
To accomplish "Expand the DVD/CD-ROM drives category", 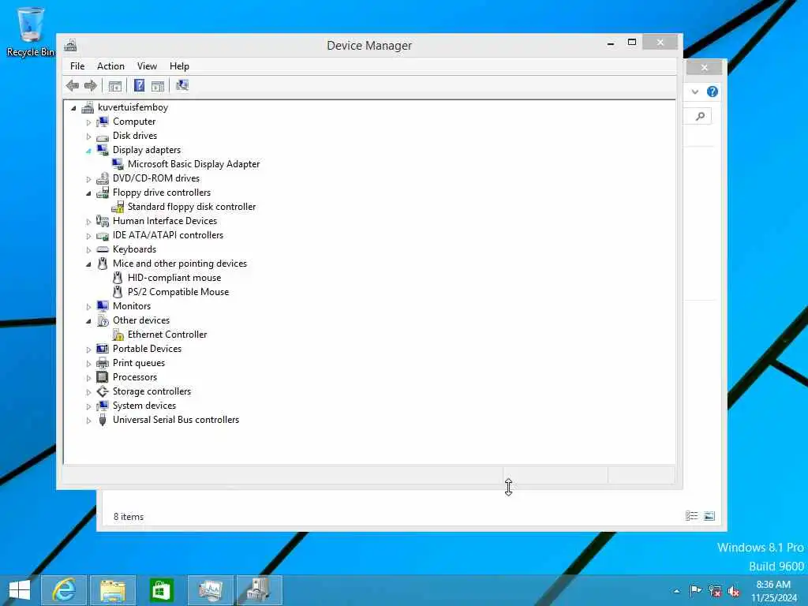I will (x=88, y=179).
